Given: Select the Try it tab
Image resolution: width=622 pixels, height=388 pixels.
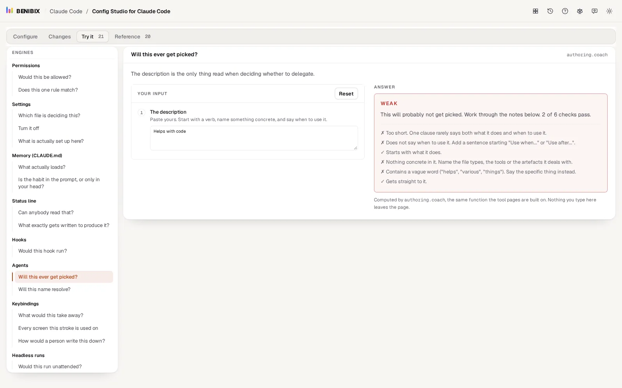Looking at the screenshot, I should 93,36.
